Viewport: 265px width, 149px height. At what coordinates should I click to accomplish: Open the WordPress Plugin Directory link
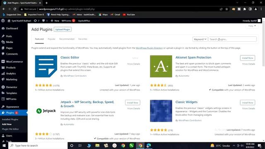pyautogui.click(x=149, y=48)
